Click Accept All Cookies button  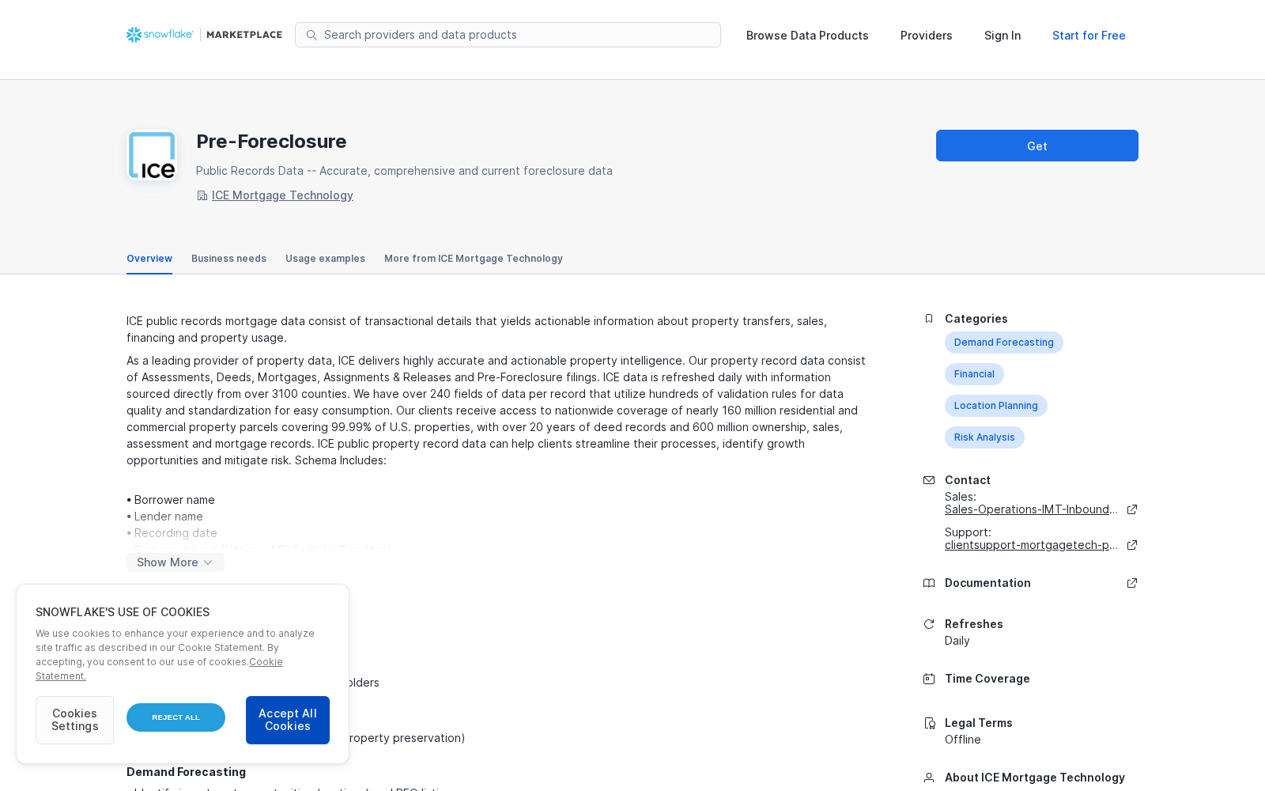(x=288, y=720)
